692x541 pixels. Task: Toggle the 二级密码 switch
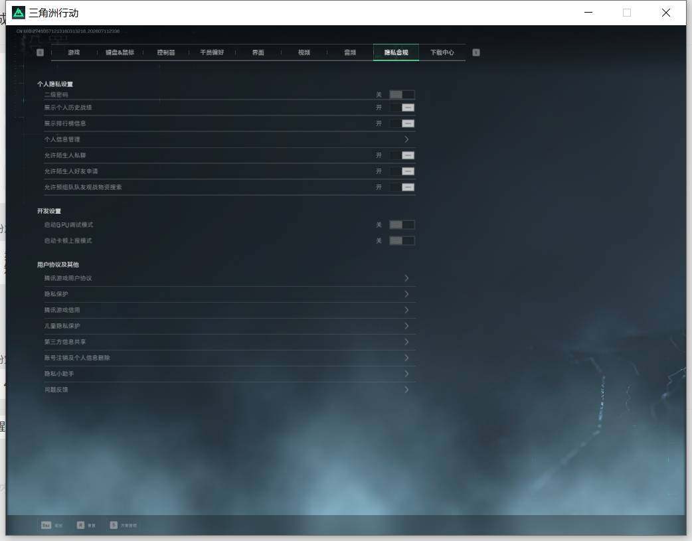tap(402, 94)
